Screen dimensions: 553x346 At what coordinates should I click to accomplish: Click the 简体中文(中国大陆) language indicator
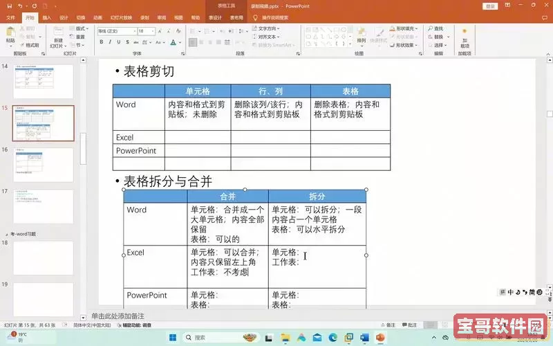tap(92, 325)
